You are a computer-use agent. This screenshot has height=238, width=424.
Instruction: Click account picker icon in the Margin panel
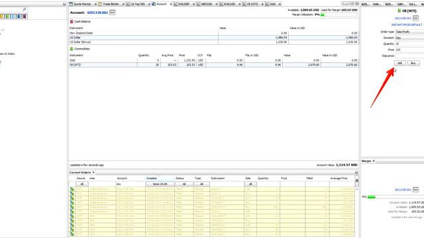pos(415,190)
